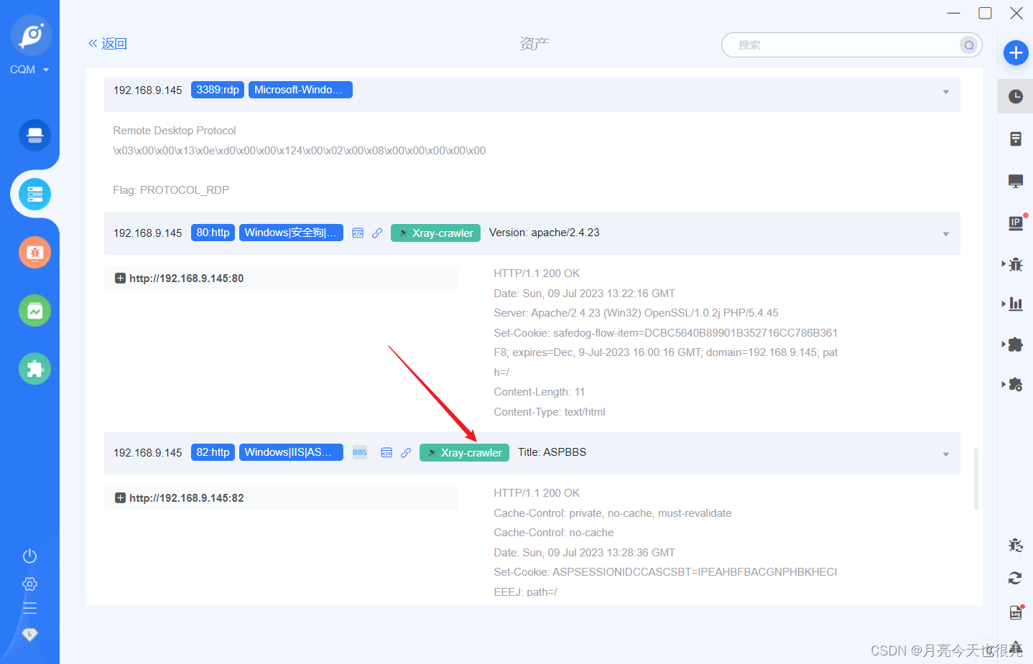Click the 3389:rdp port tag

point(218,90)
